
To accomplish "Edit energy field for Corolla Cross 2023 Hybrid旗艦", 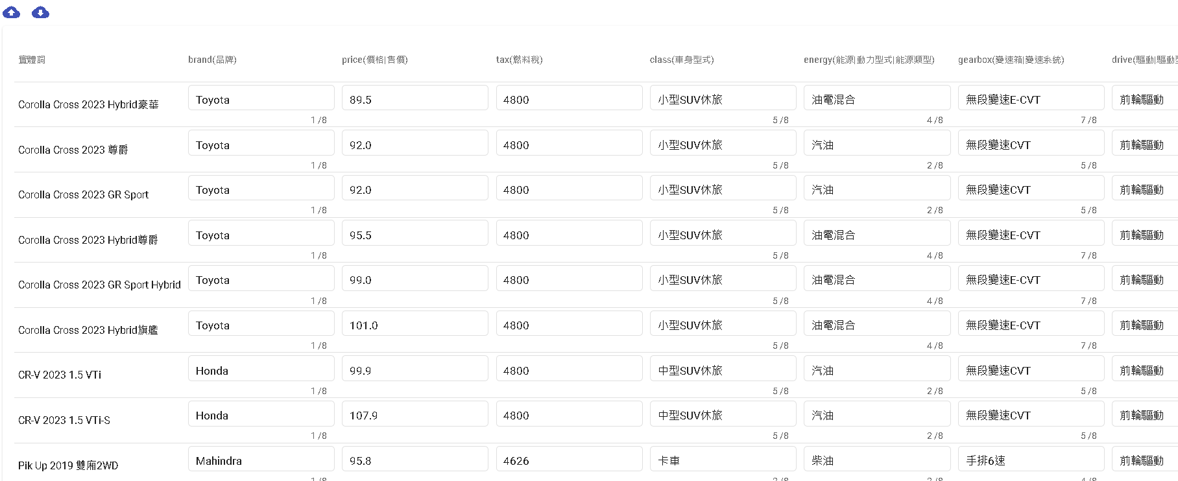I will pos(877,323).
